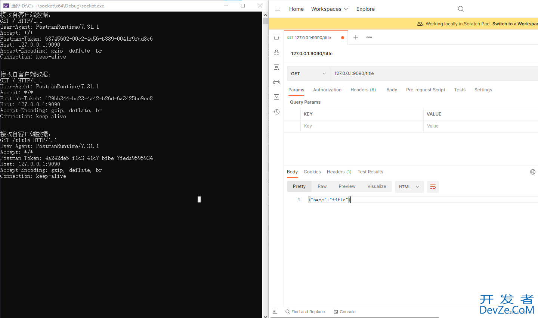Viewport: 538px width, 318px height.
Task: Switch to the Authorization tab
Action: 327,90
